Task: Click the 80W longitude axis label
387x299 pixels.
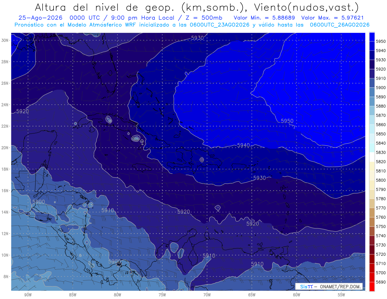Action: click(x=117, y=295)
